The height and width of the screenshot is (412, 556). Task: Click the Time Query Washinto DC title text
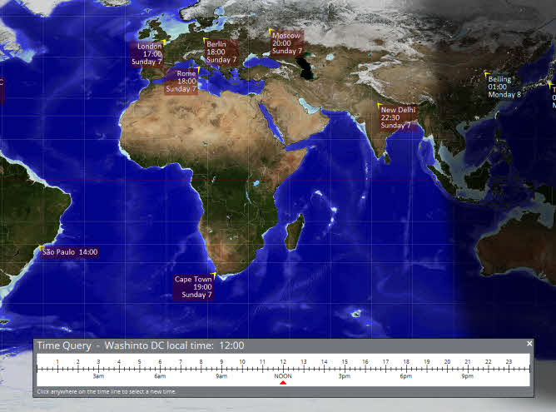pyautogui.click(x=141, y=345)
